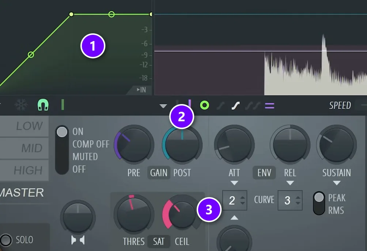Click the POST gain knob

[x=182, y=144]
